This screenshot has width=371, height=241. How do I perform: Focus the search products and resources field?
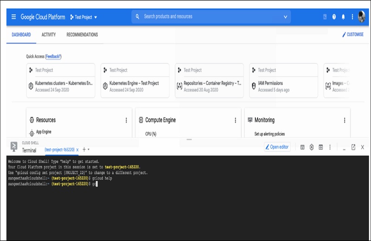[209, 17]
